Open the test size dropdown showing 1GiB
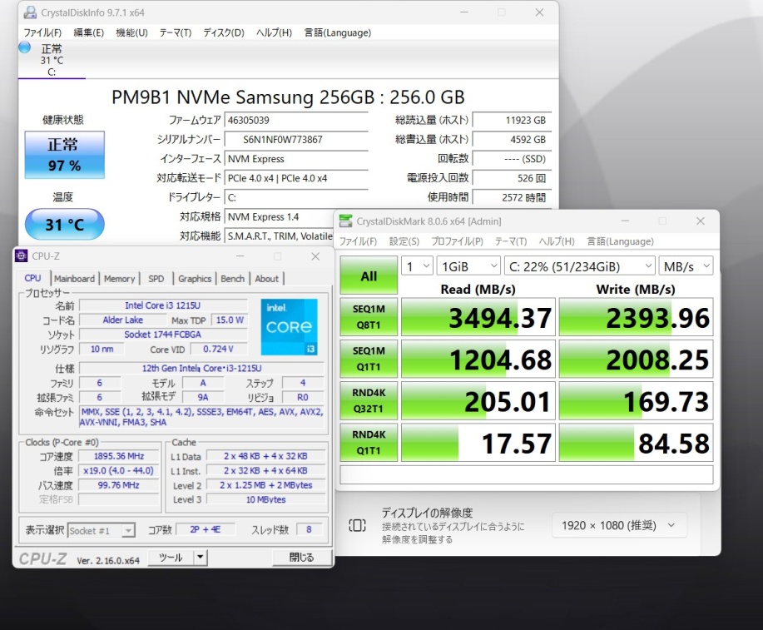The width and height of the screenshot is (763, 630). pyautogui.click(x=468, y=266)
